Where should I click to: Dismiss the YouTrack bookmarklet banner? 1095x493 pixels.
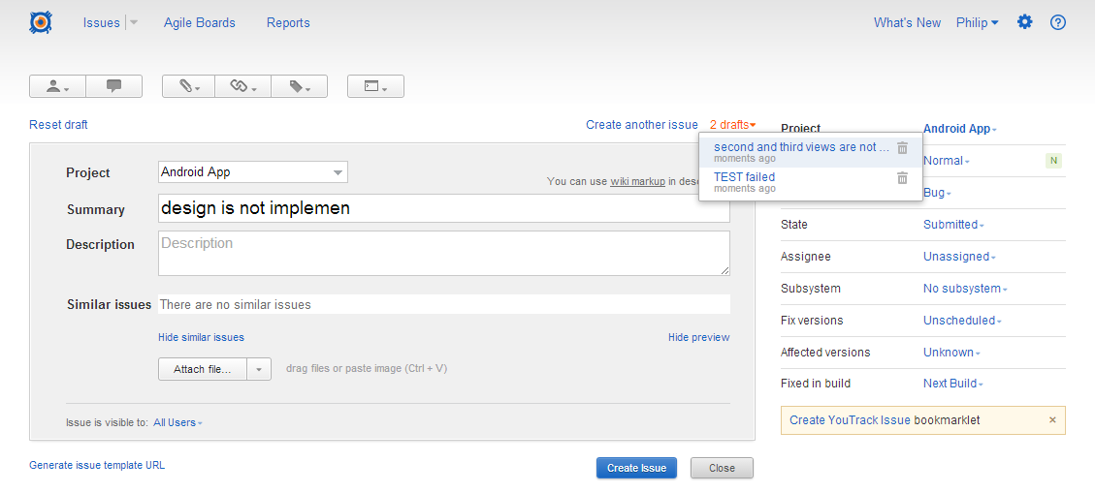tap(1052, 420)
